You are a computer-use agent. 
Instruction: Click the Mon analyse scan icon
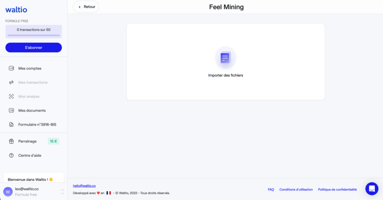(11, 96)
